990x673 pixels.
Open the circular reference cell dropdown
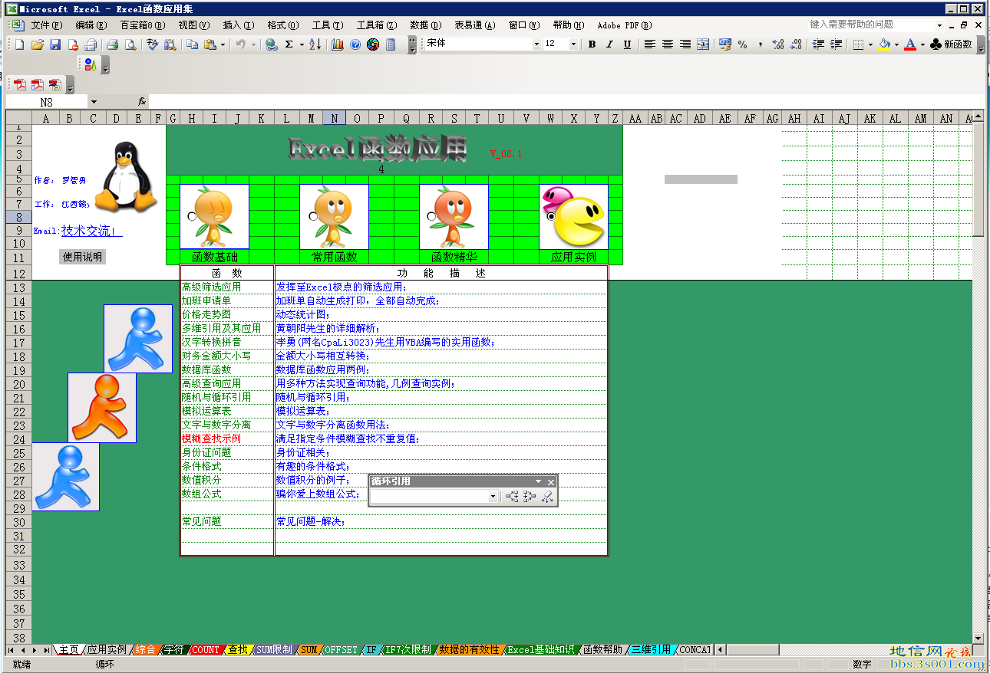493,497
